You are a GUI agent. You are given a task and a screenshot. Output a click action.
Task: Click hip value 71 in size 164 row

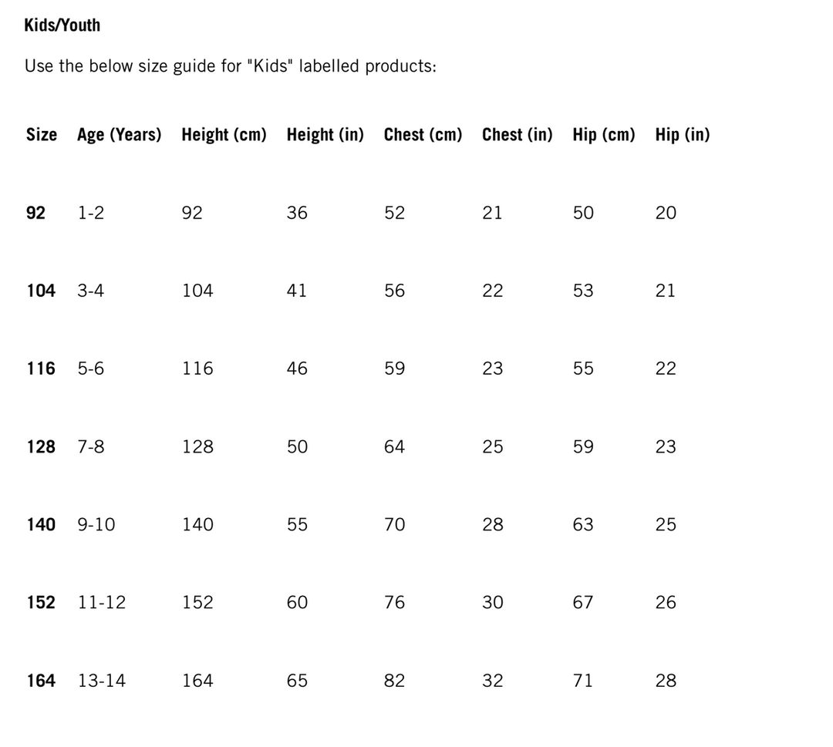click(583, 680)
